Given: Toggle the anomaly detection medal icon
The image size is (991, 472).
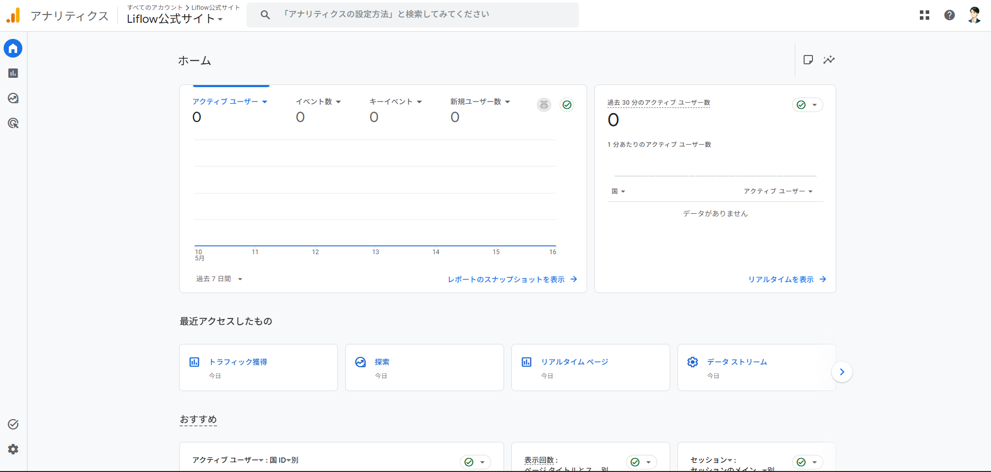Looking at the screenshot, I should tap(544, 105).
